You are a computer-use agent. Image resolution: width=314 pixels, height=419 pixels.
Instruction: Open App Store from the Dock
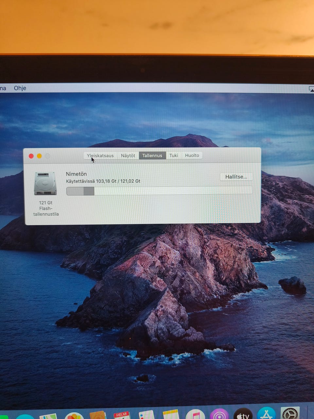267,413
